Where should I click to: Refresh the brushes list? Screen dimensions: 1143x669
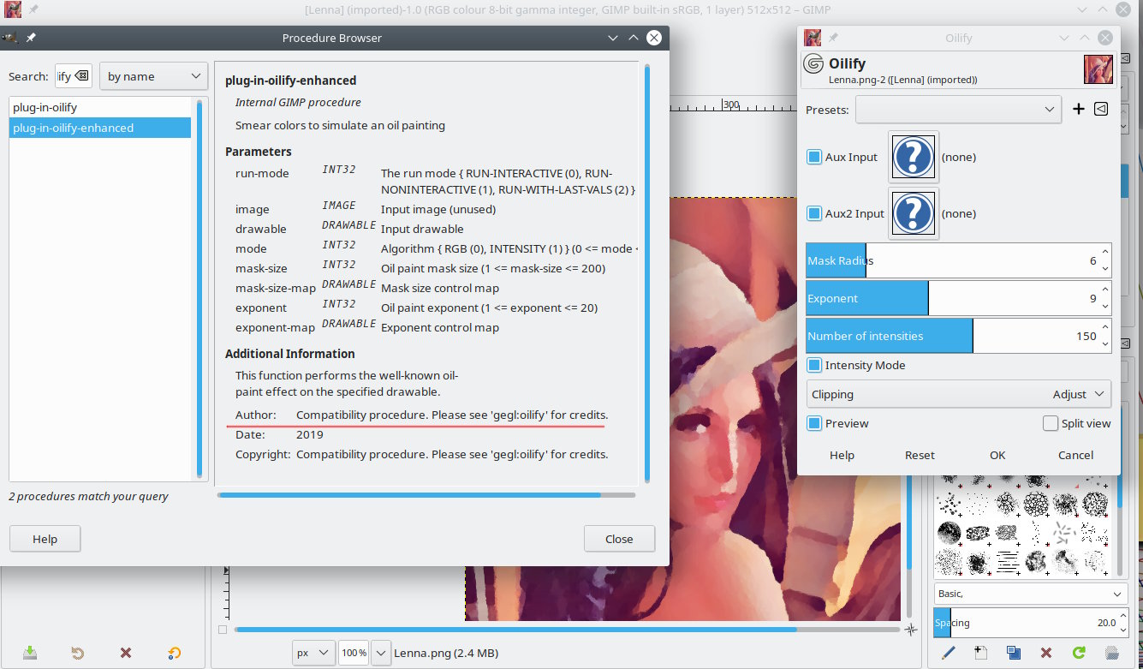point(1079,653)
